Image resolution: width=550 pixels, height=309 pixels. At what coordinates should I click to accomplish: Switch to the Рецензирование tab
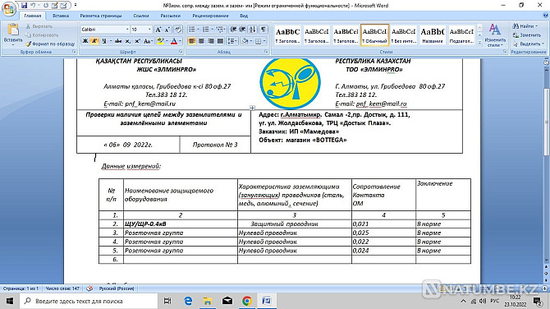[x=210, y=16]
